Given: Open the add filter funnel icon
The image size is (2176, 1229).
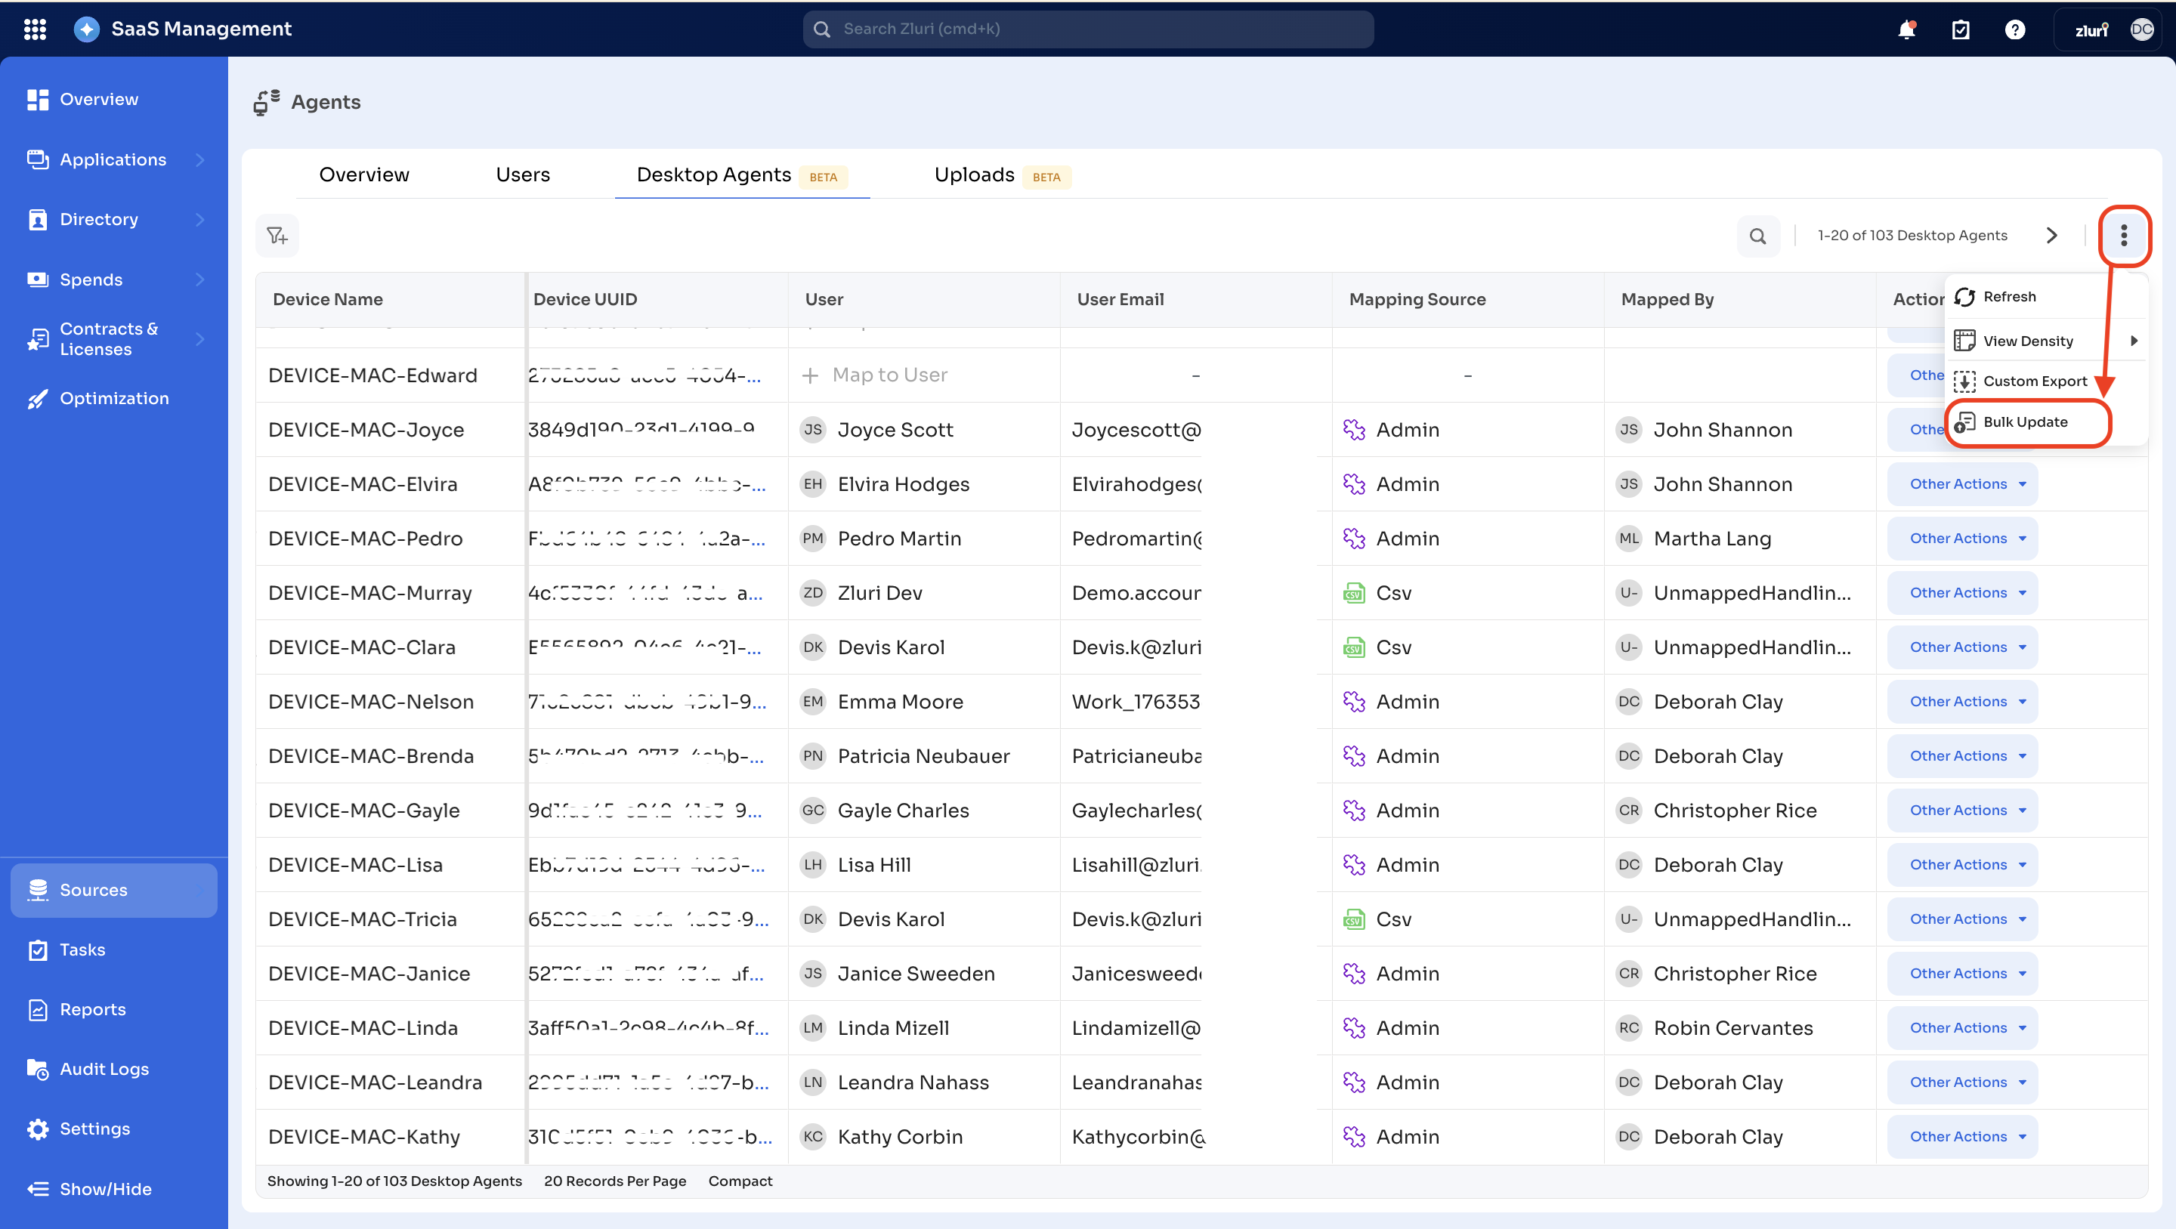Looking at the screenshot, I should pos(277,236).
